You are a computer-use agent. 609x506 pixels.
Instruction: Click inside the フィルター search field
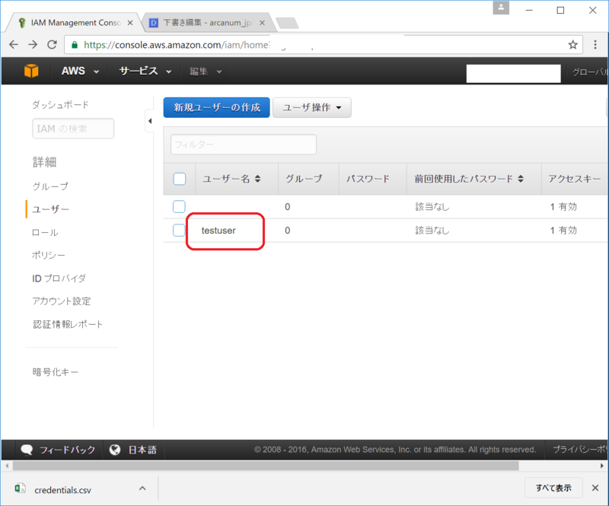[243, 145]
